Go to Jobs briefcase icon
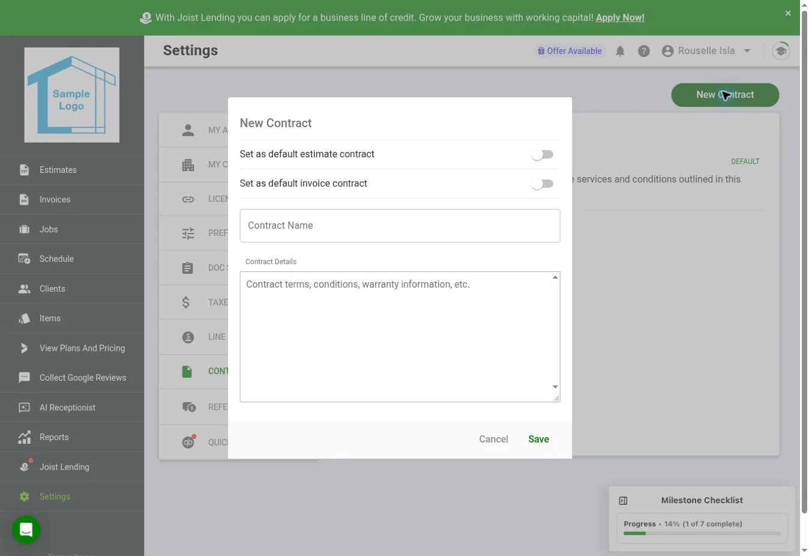The height and width of the screenshot is (556, 809). (24, 229)
